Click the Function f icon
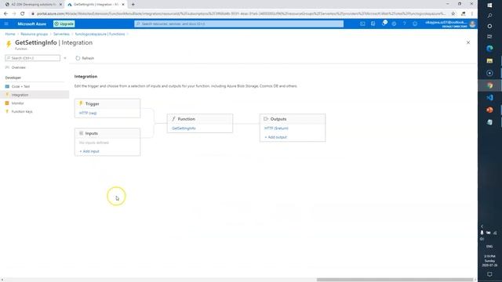The height and width of the screenshot is (282, 502). pyautogui.click(x=173, y=118)
